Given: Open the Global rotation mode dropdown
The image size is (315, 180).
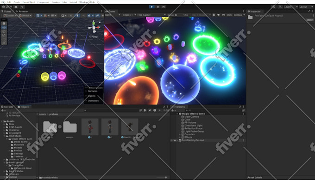Looking at the screenshot, I should pyautogui.click(x=25, y=15).
